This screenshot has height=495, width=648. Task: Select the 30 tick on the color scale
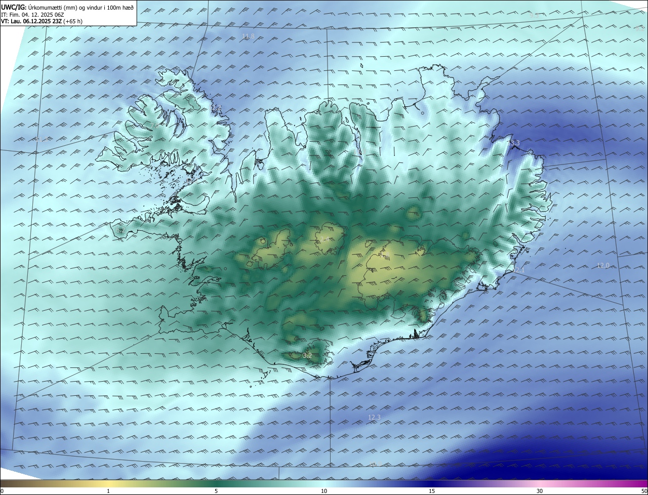point(540,491)
